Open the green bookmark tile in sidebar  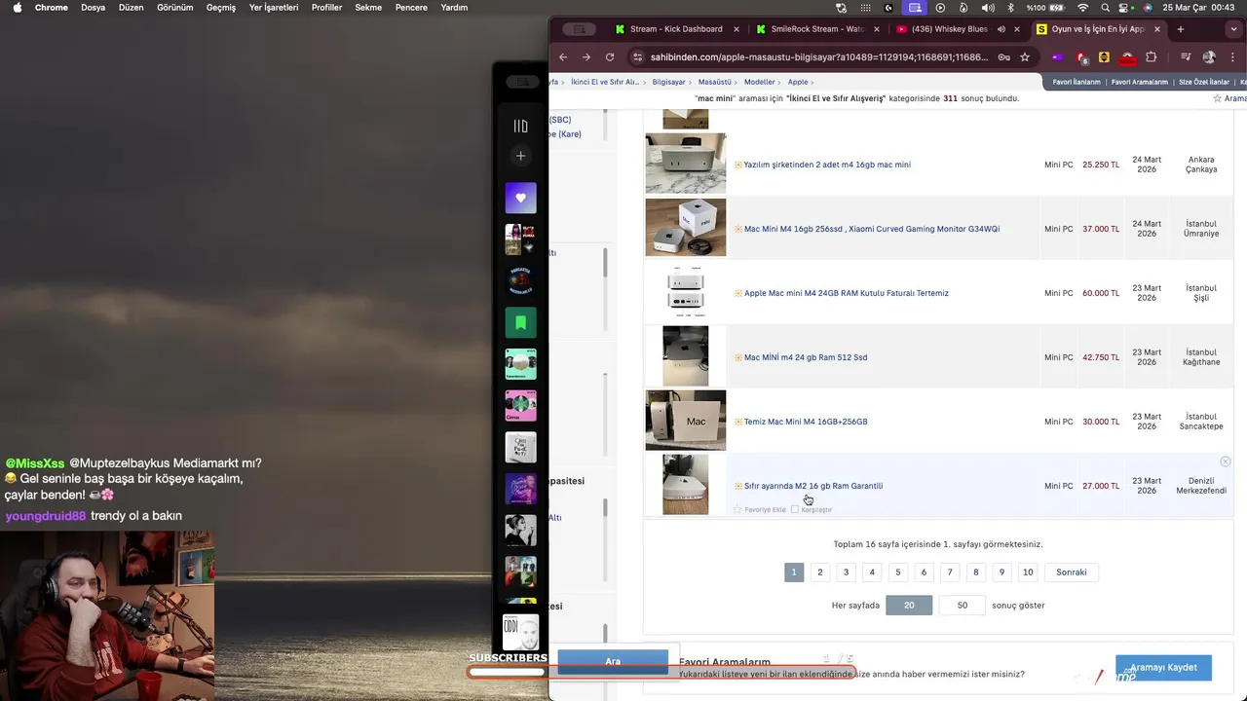(520, 322)
